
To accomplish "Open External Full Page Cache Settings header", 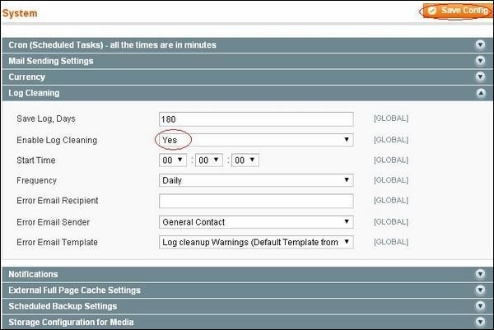I will pyautogui.click(x=248, y=290).
